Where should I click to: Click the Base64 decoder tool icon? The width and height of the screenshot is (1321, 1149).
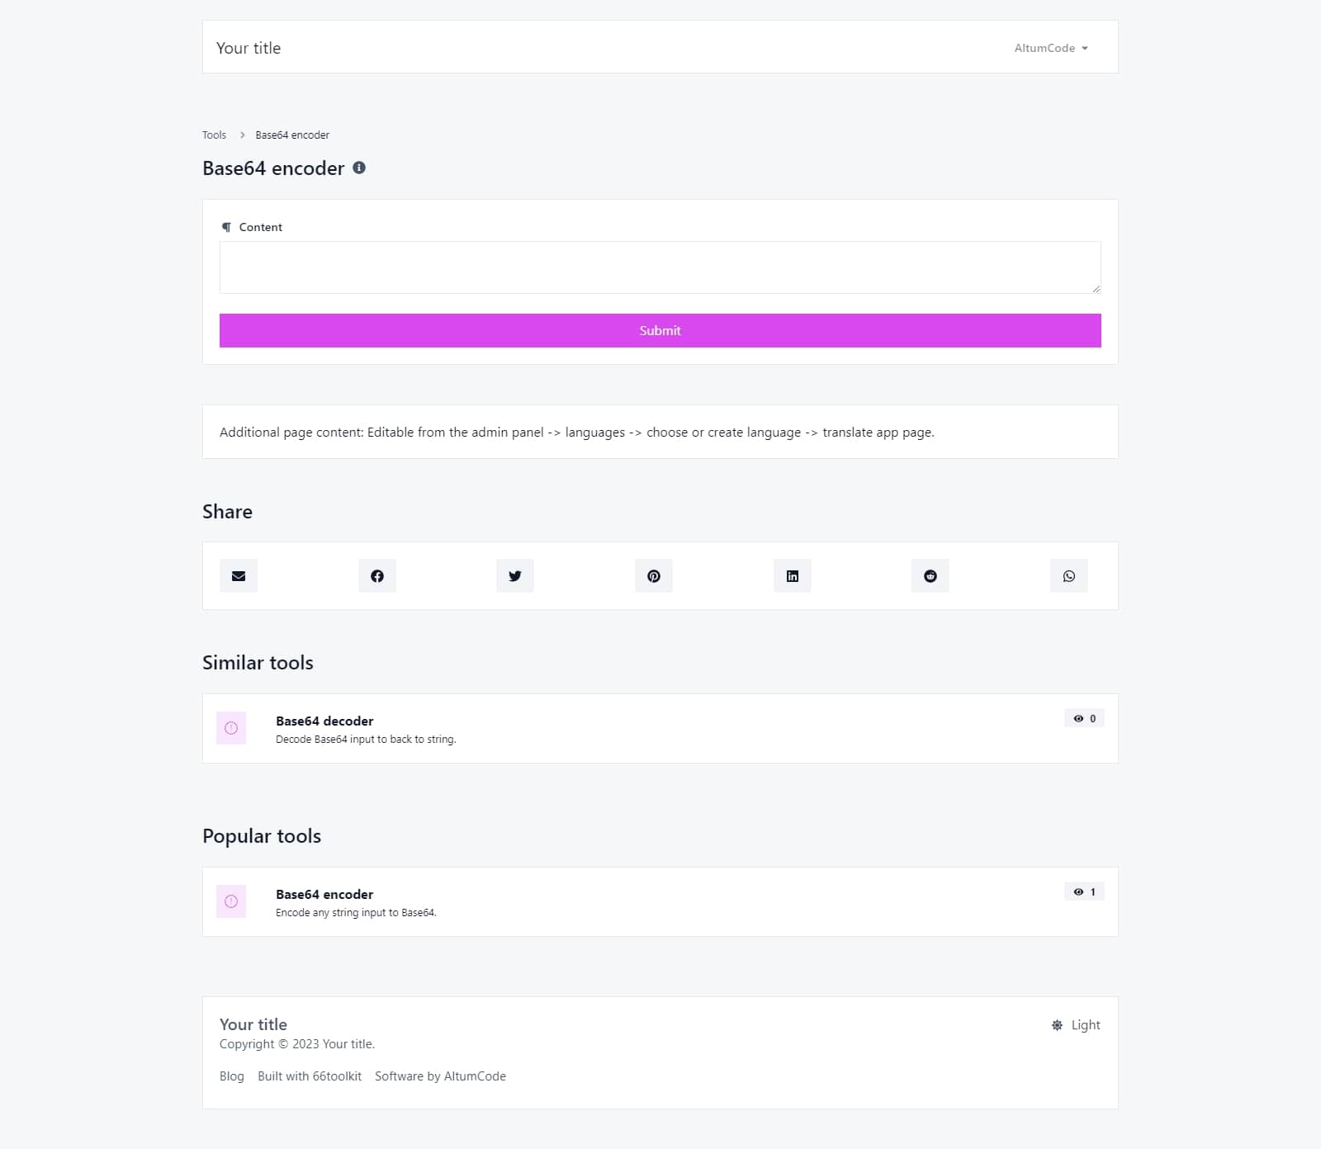[231, 728]
